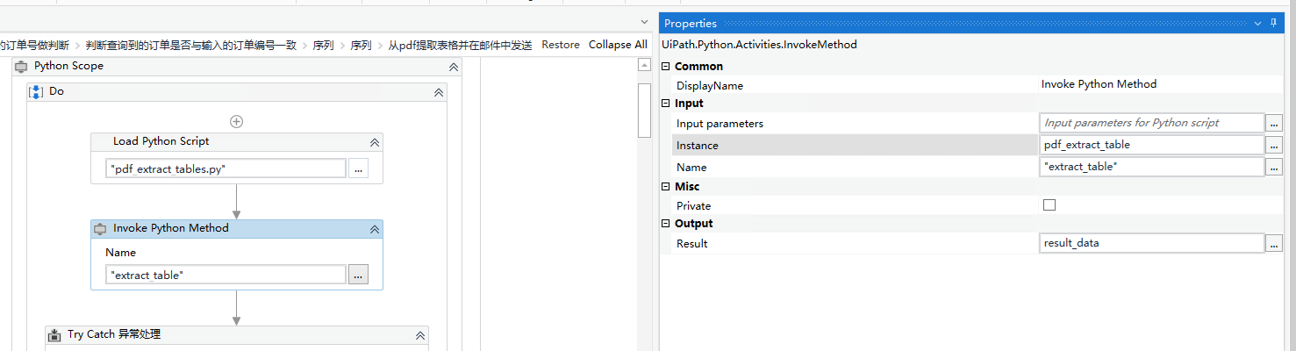Click the Do sequence icon
The height and width of the screenshot is (351, 1296).
click(36, 91)
